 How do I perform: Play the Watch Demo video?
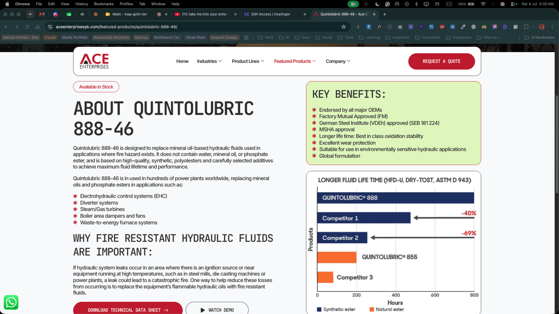217,308
